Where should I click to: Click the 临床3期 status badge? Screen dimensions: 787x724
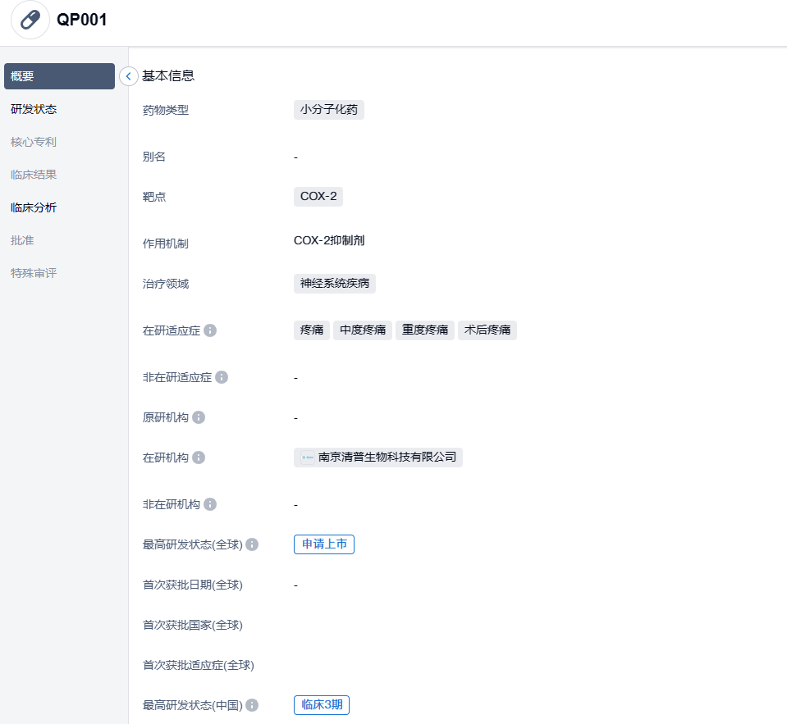pyautogui.click(x=322, y=705)
